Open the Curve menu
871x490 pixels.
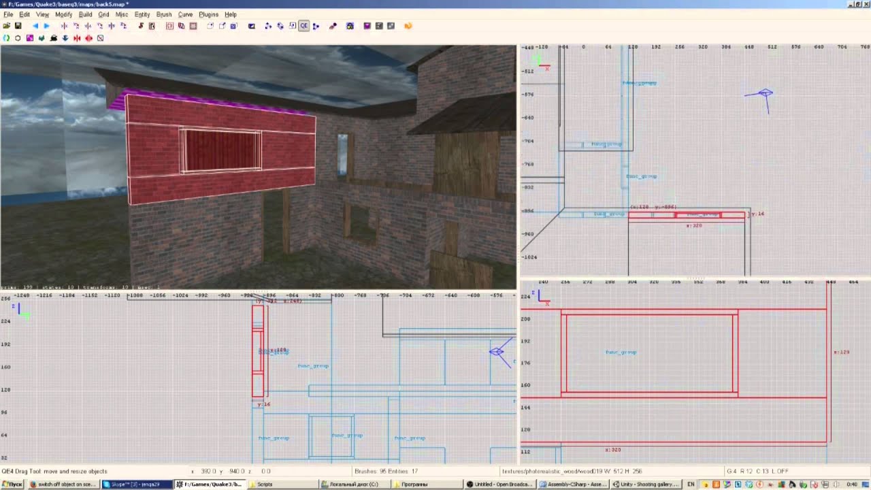[x=185, y=14]
